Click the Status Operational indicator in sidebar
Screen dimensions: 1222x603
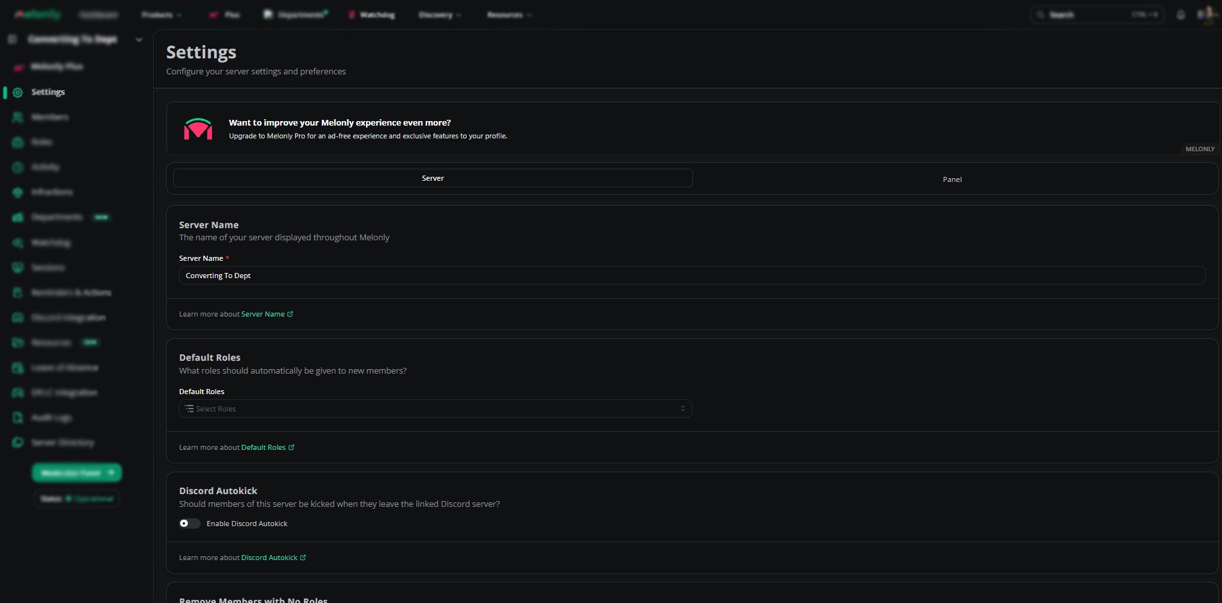click(x=77, y=499)
